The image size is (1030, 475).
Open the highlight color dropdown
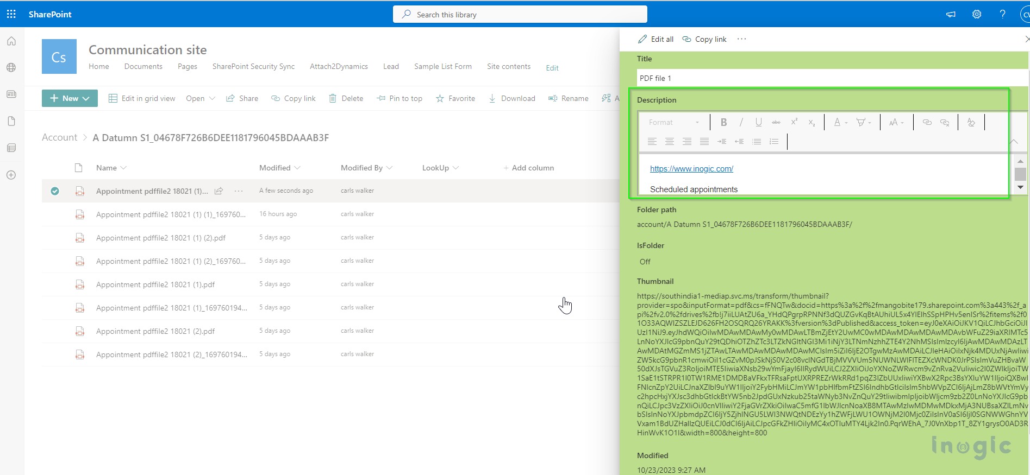[x=863, y=122]
